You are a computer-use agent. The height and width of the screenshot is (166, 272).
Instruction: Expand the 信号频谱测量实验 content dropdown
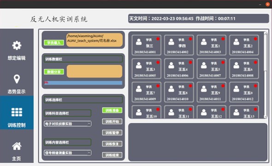click(67, 153)
